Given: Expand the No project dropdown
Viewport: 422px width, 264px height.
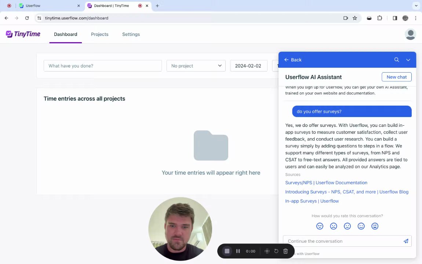Looking at the screenshot, I should tap(196, 66).
